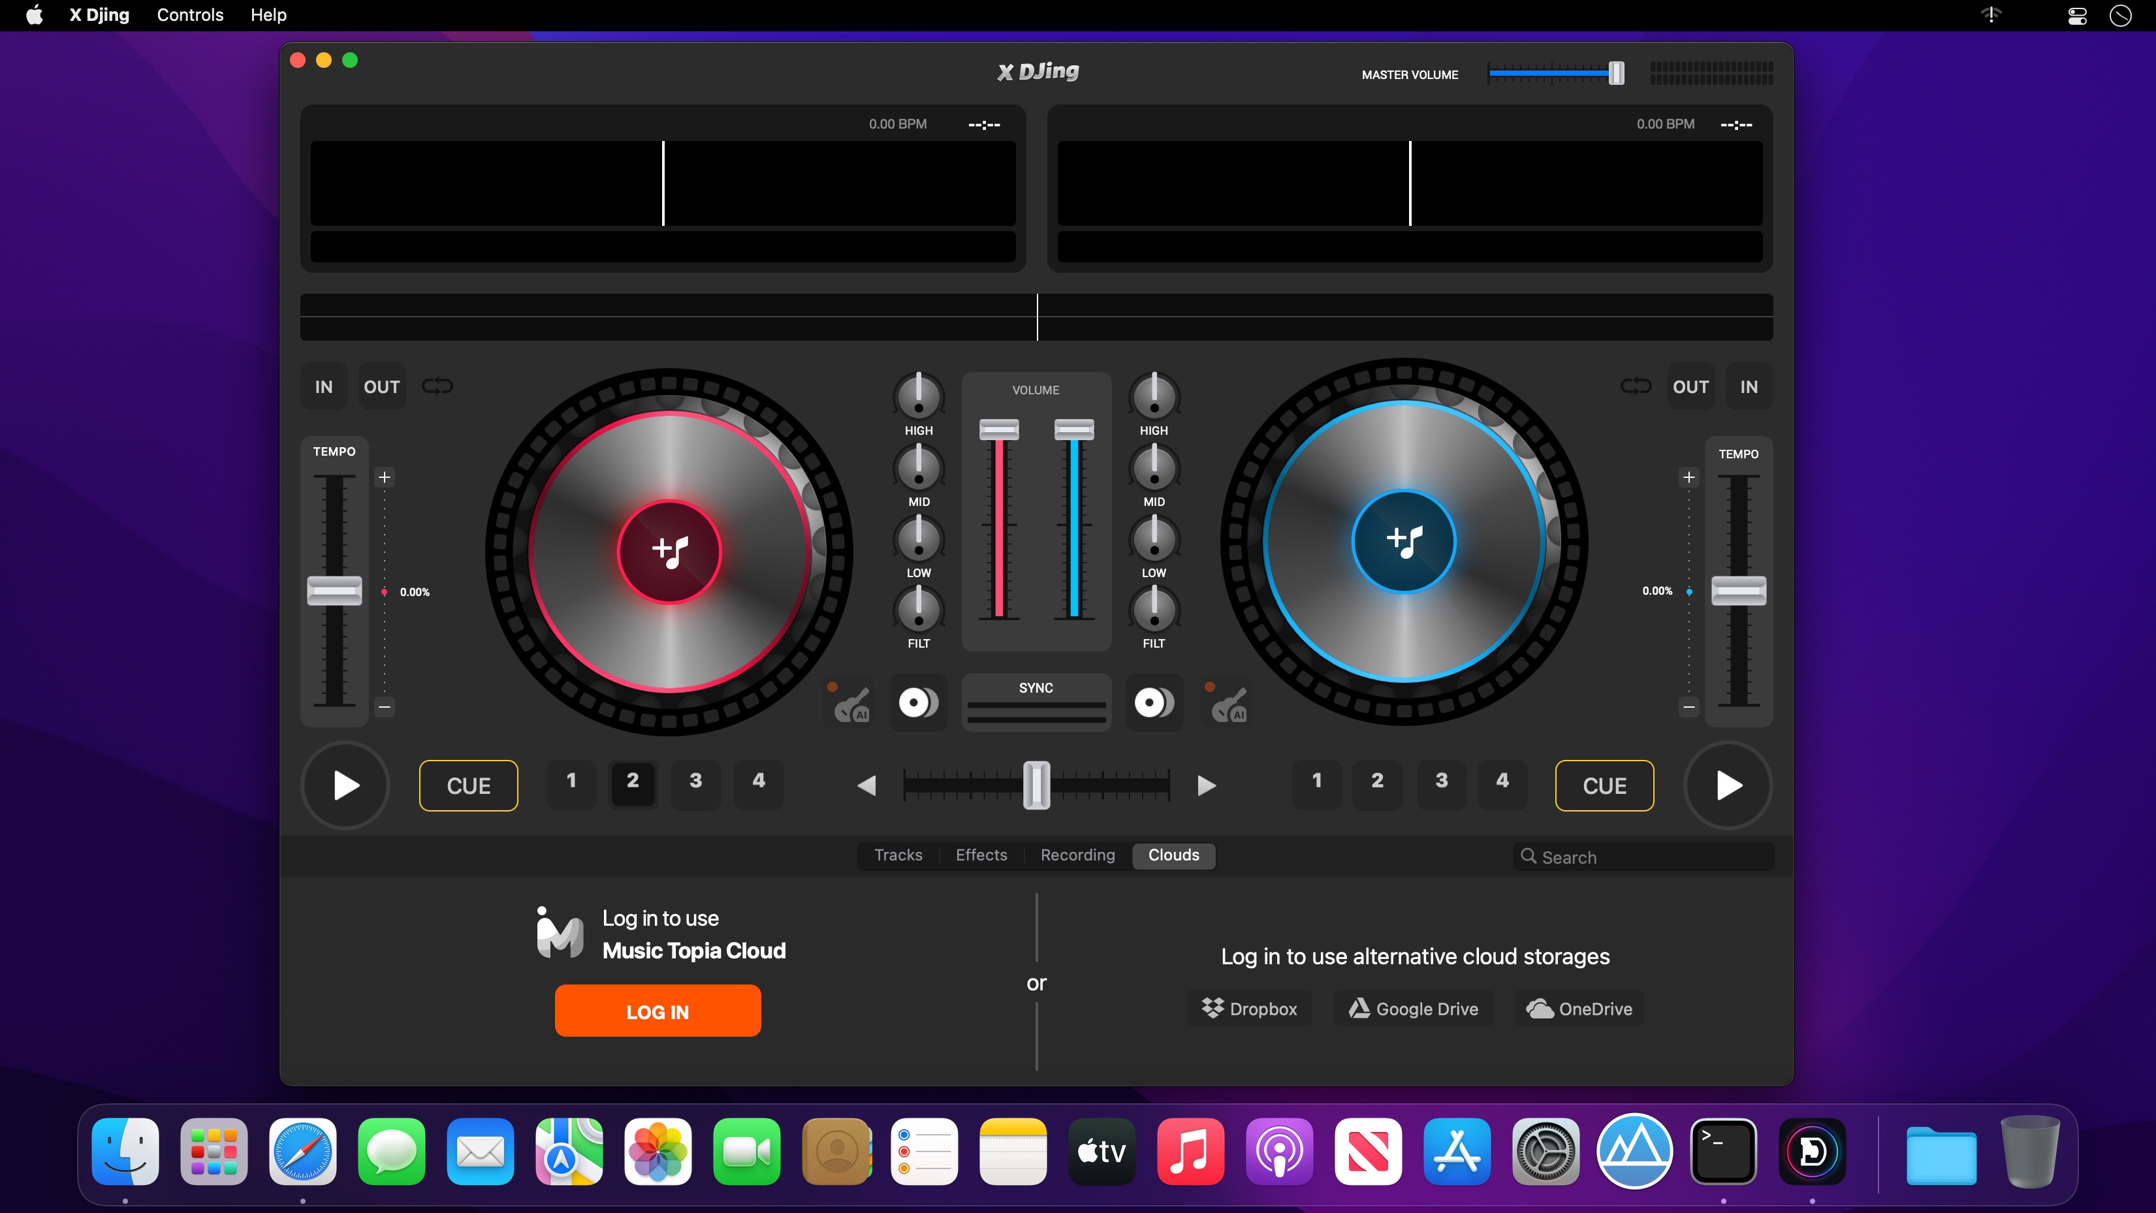Switch to the Recording tab

pos(1077,855)
